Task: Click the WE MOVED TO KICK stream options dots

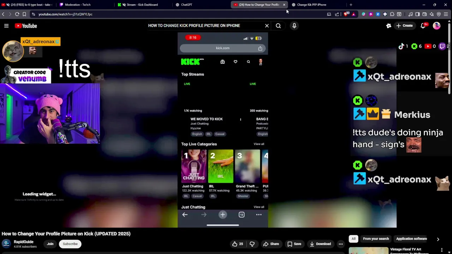Action: [240, 120]
